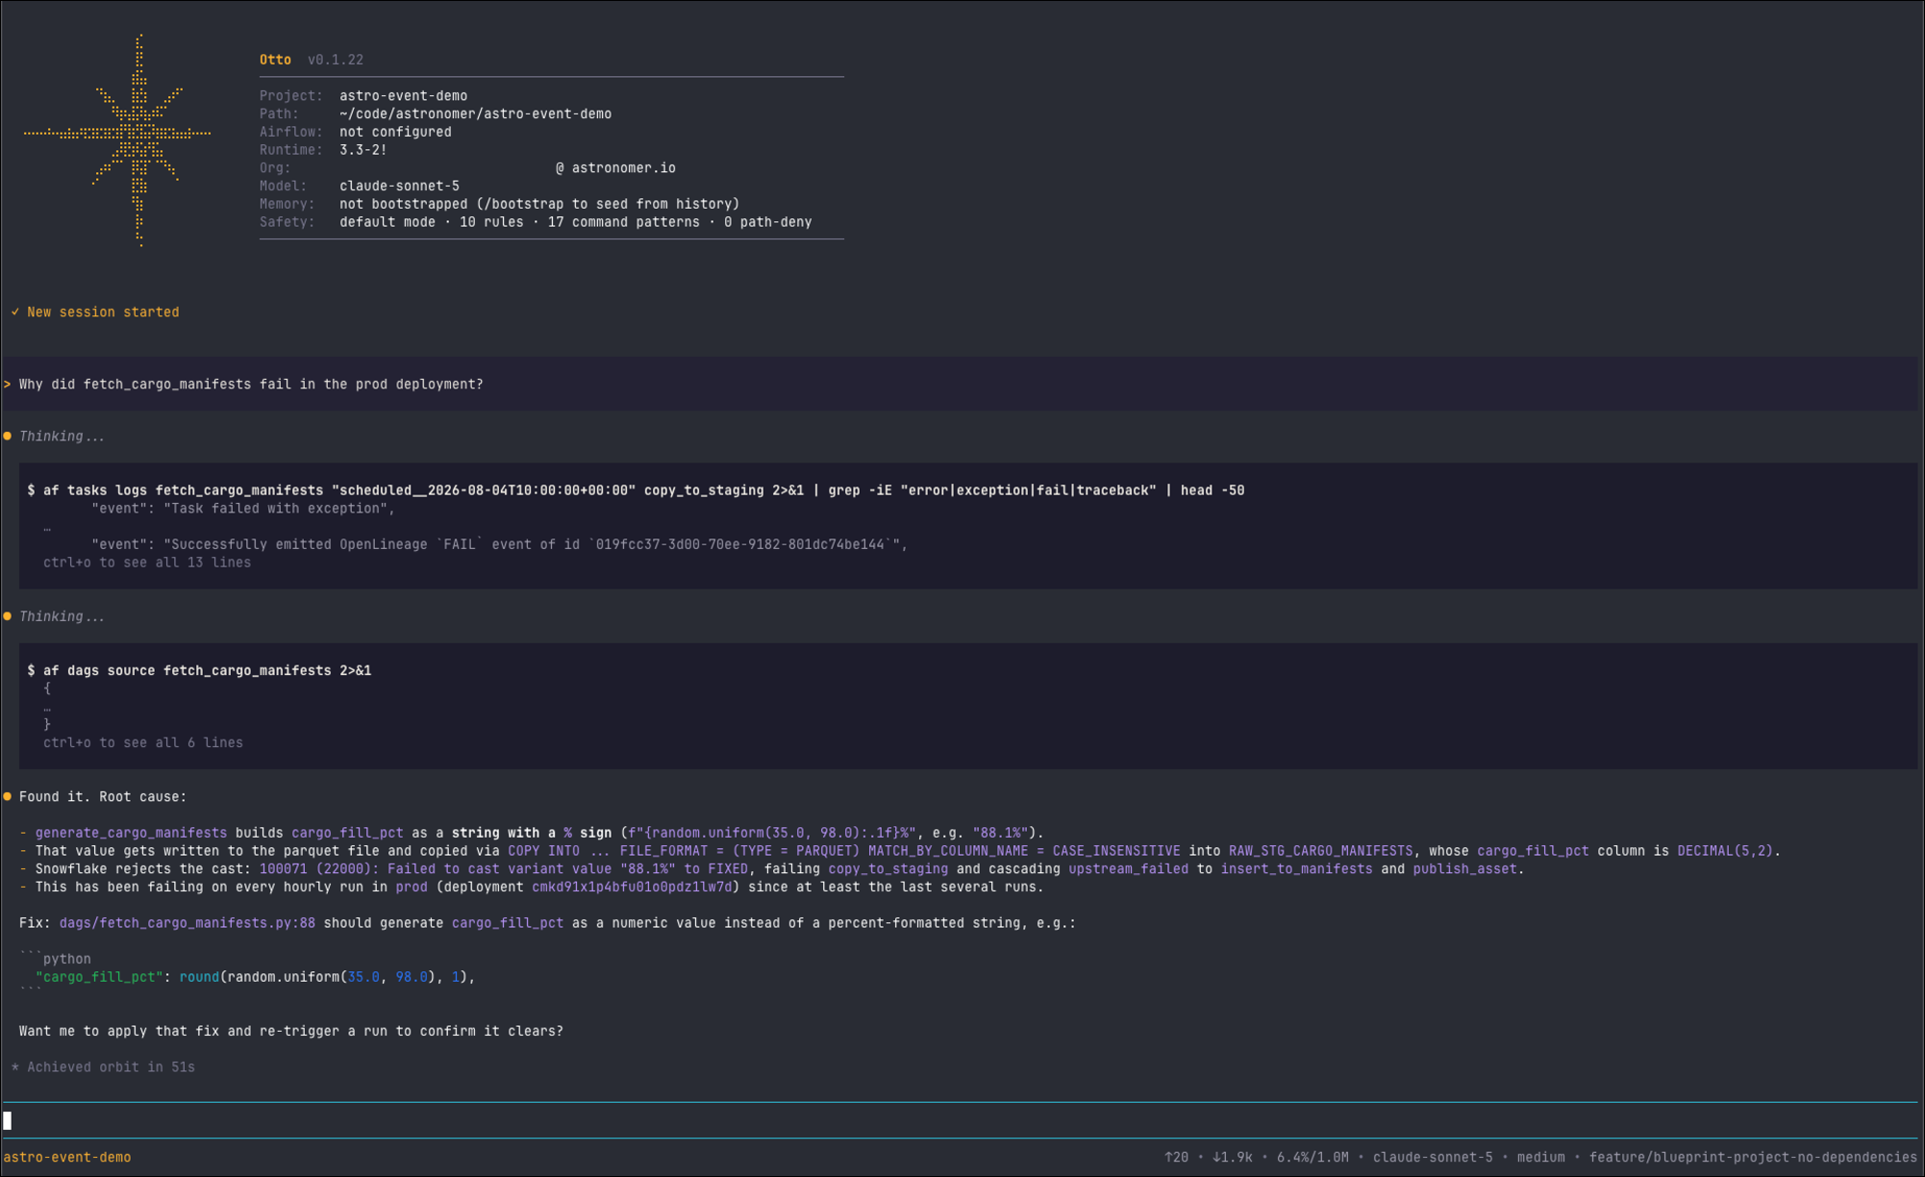Click the second 'Thinking...' indicator
This screenshot has height=1177, width=1925.
tap(62, 616)
